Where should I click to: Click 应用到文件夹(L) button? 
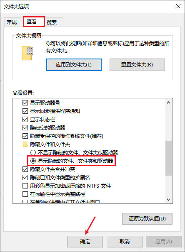(x=74, y=65)
